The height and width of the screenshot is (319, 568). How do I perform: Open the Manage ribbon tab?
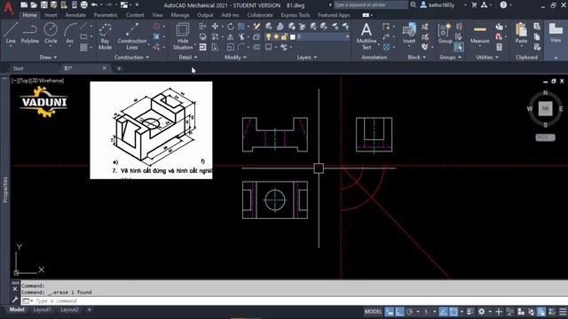pyautogui.click(x=179, y=15)
